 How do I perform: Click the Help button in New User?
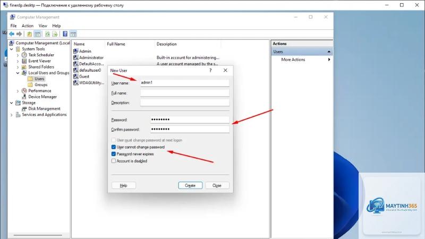pos(124,185)
